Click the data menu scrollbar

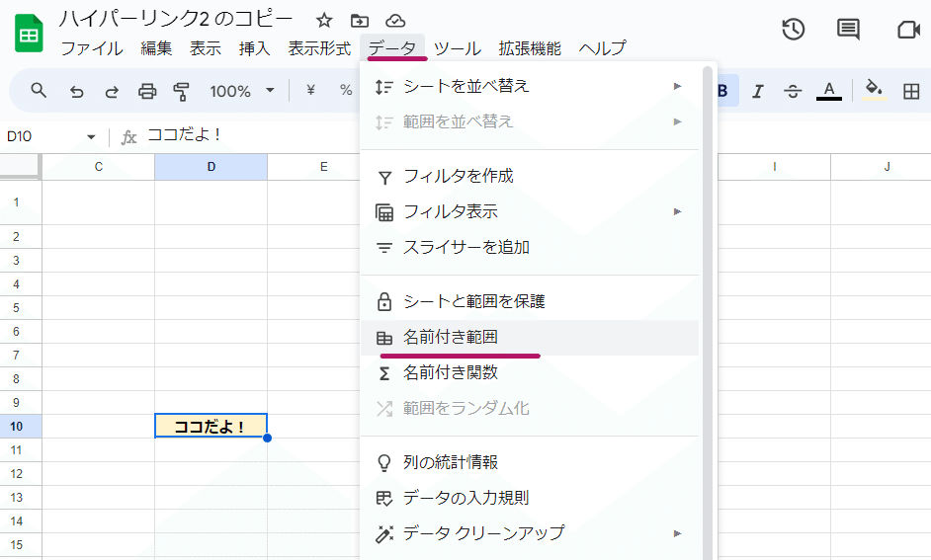point(707,313)
